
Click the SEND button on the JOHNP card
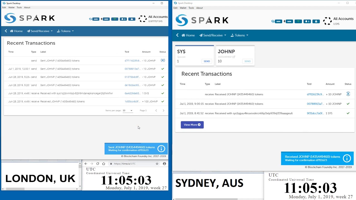(247, 61)
